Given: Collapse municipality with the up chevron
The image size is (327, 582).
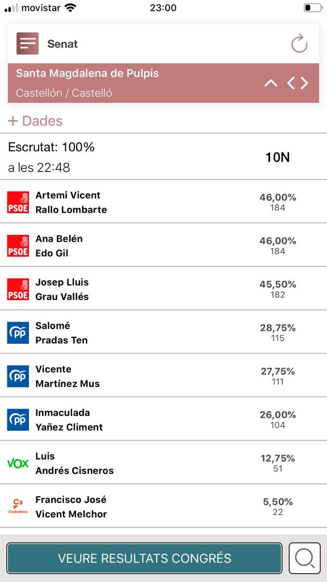Looking at the screenshot, I should (271, 83).
